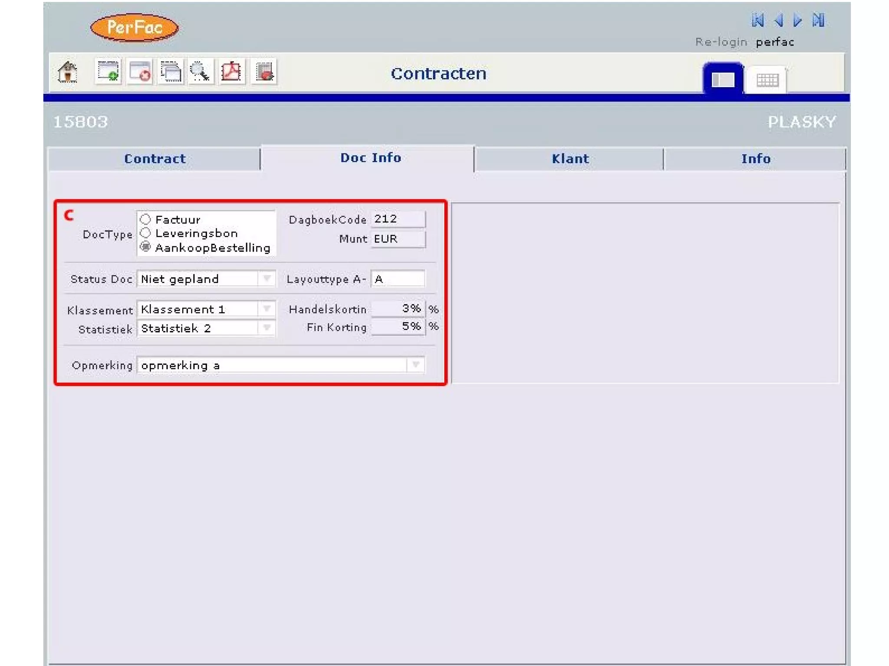The width and height of the screenshot is (889, 666).
Task: Switch to the table list view icon
Action: pyautogui.click(x=767, y=80)
